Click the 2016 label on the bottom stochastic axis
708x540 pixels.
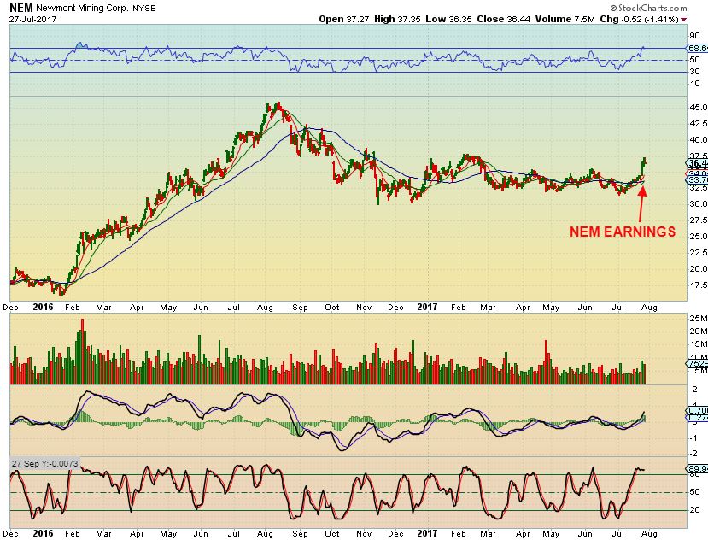pos(43,533)
